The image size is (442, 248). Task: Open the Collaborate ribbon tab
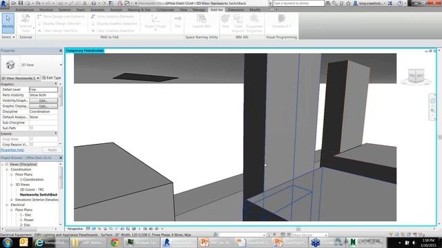click(x=165, y=10)
